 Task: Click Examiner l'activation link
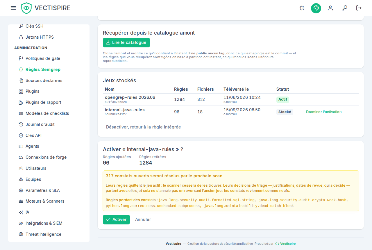tap(324, 112)
